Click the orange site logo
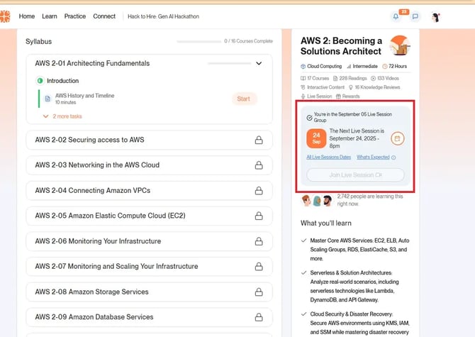The image size is (475, 337). click(x=6, y=16)
